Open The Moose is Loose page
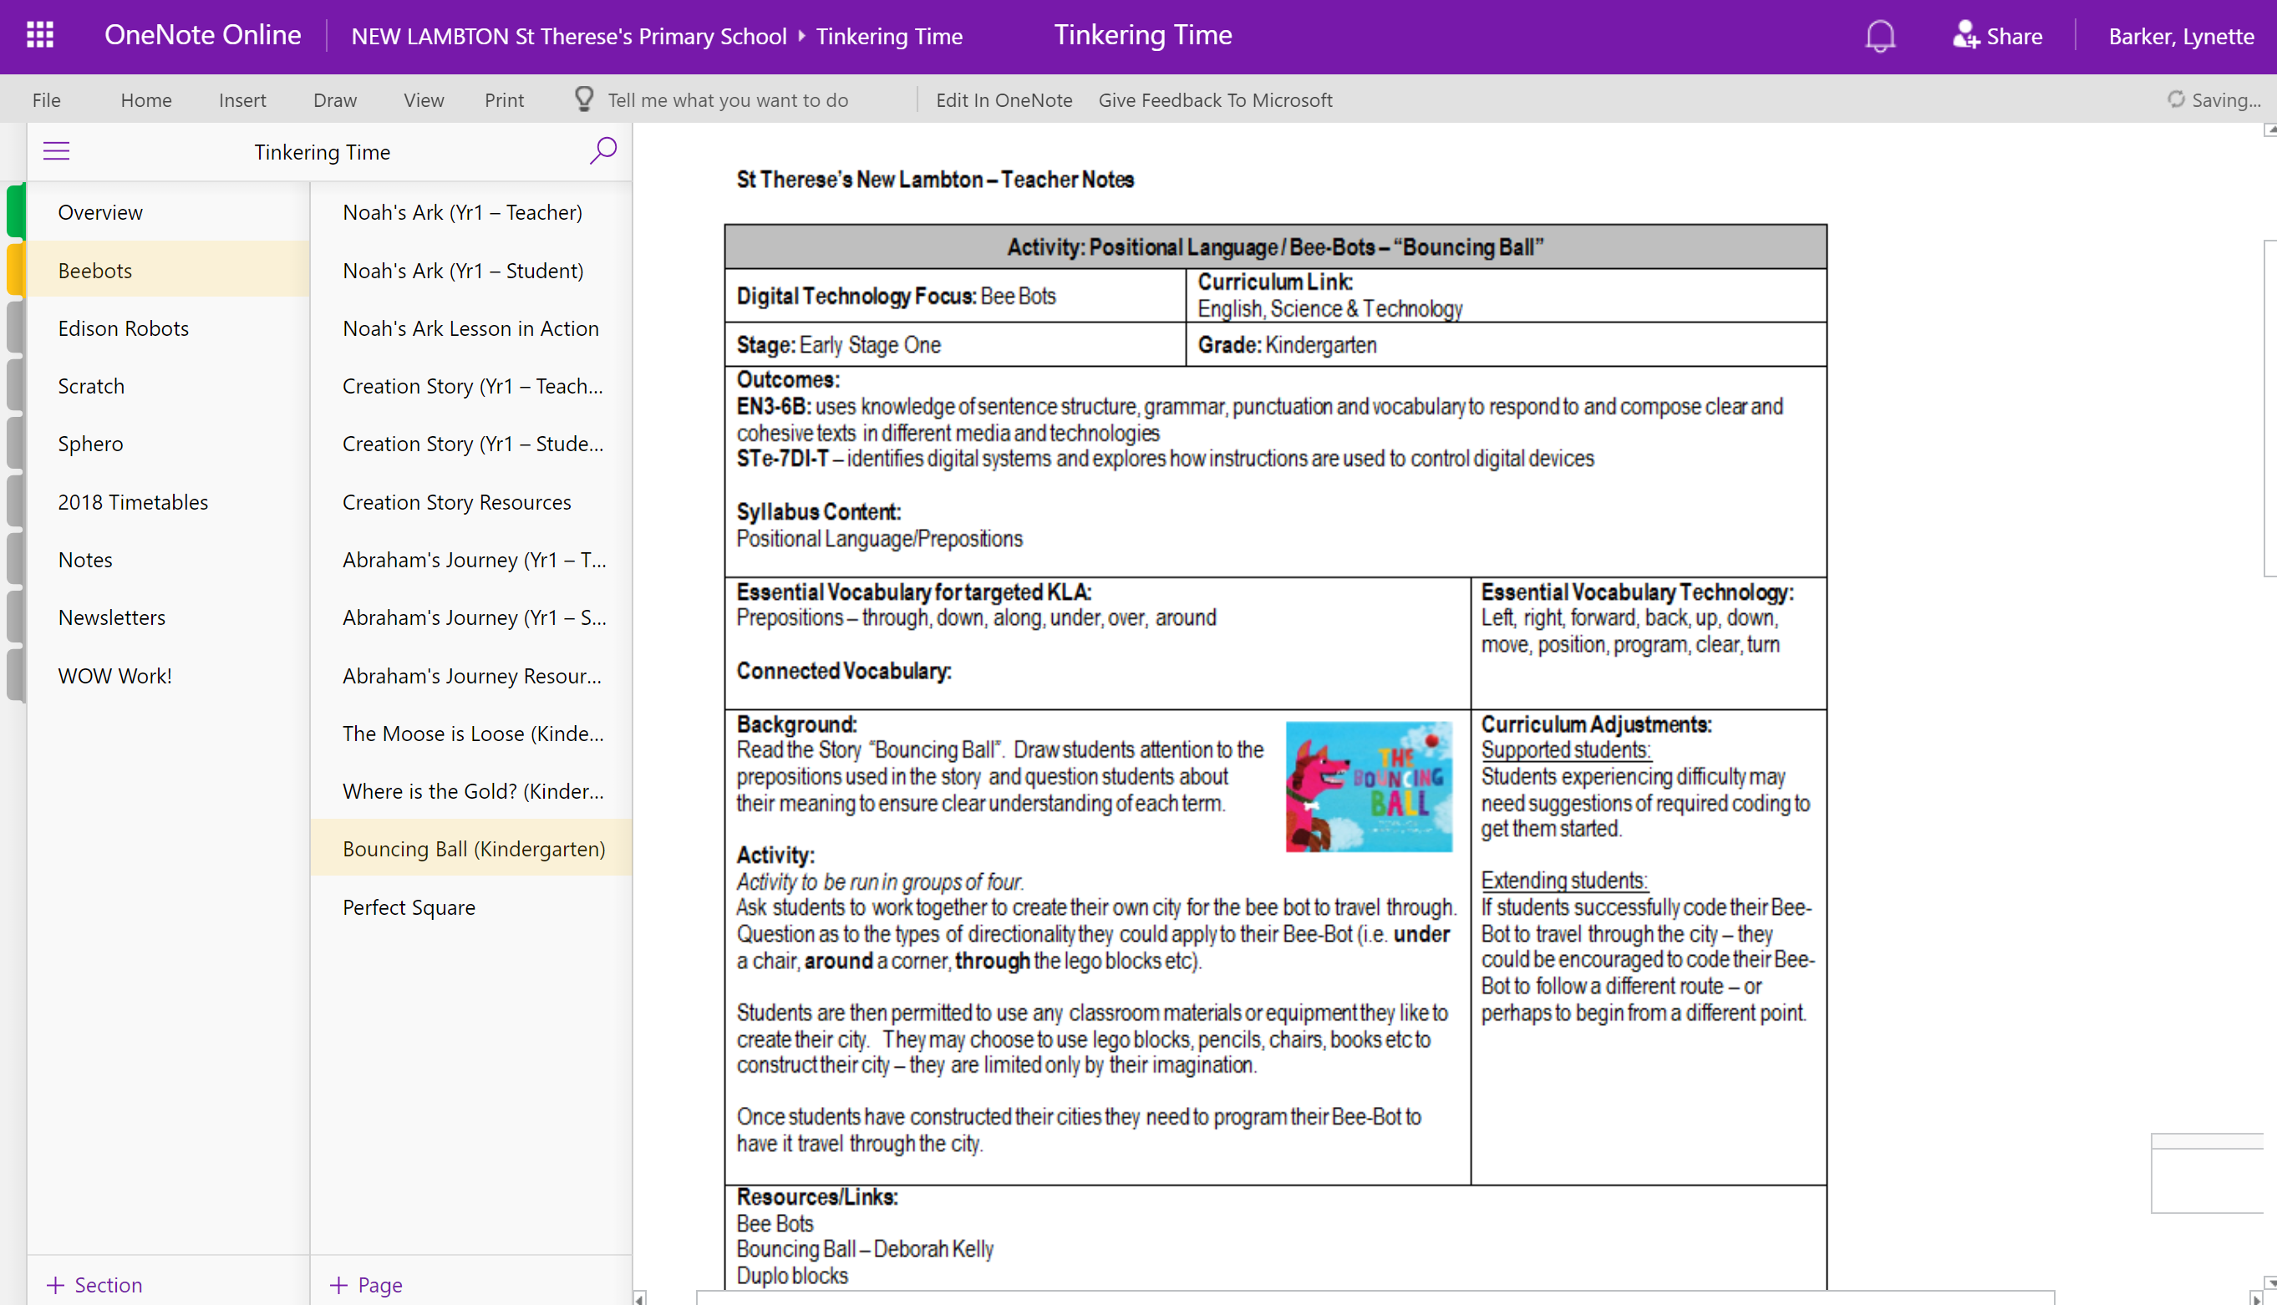Image resolution: width=2277 pixels, height=1305 pixels. (470, 734)
